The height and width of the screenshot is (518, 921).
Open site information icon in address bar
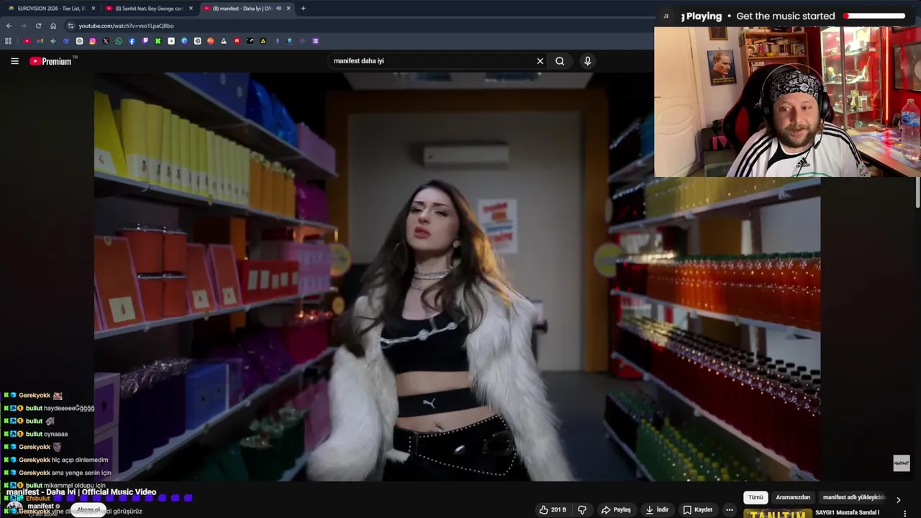71,26
